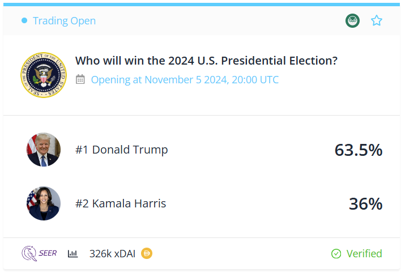Screen dimensions: 401x272
Task: Click the 36% odds value
Action: click(x=366, y=204)
